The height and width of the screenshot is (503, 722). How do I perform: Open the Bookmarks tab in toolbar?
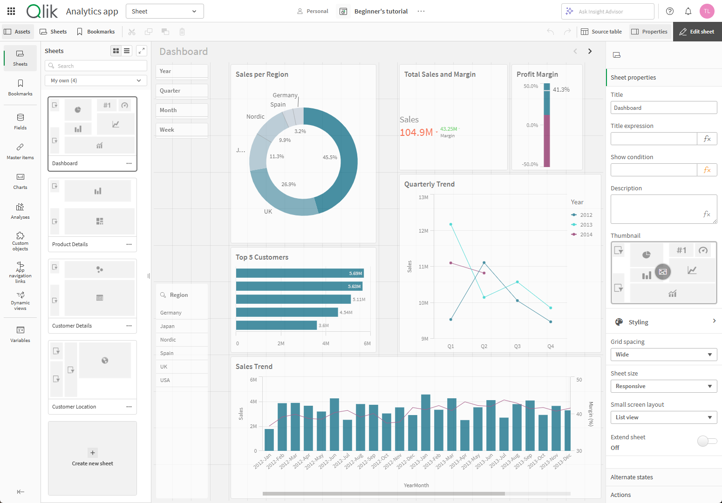pos(96,32)
